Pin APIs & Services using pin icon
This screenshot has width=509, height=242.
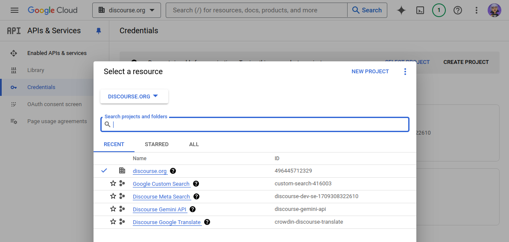pyautogui.click(x=99, y=31)
